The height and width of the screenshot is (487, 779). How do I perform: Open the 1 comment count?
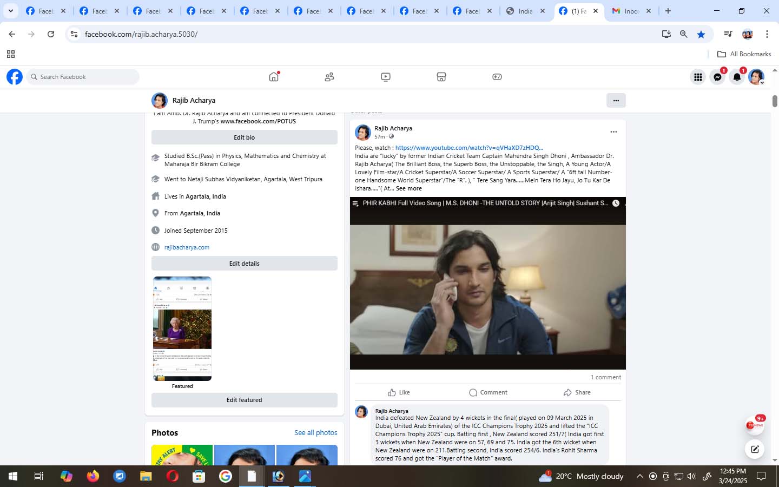point(606,377)
